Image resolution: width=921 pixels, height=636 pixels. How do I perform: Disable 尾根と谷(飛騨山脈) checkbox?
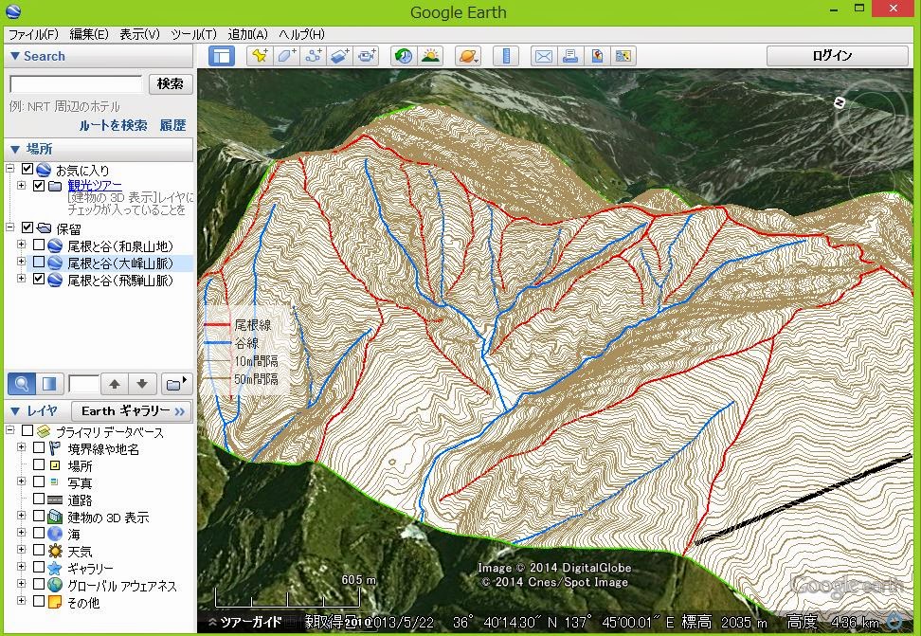[x=39, y=279]
